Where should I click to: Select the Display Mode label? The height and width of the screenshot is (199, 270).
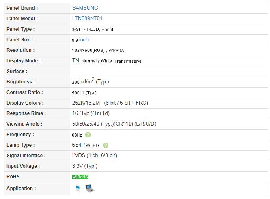click(x=24, y=61)
